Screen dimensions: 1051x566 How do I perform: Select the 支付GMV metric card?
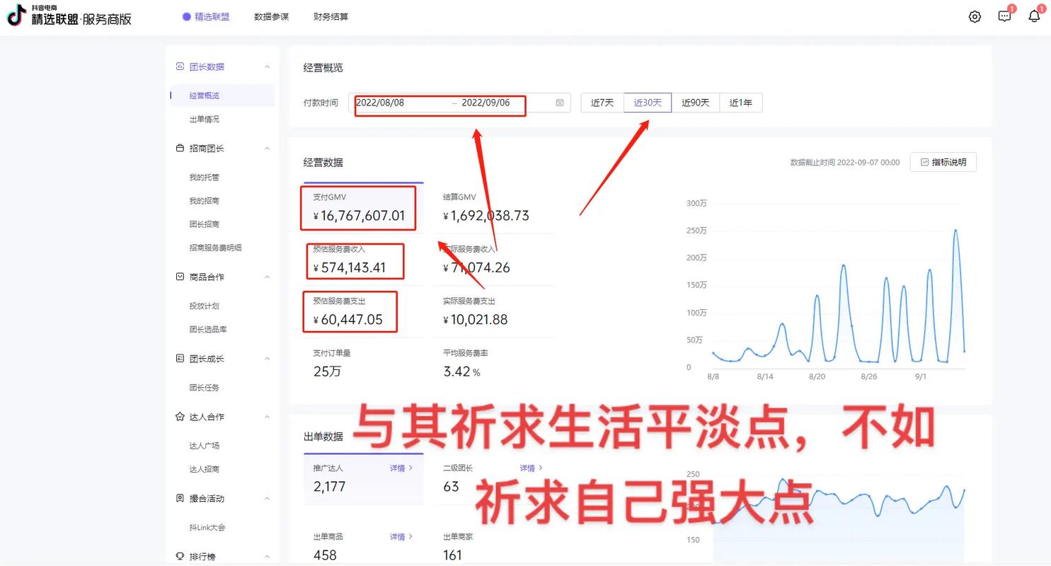click(x=364, y=208)
